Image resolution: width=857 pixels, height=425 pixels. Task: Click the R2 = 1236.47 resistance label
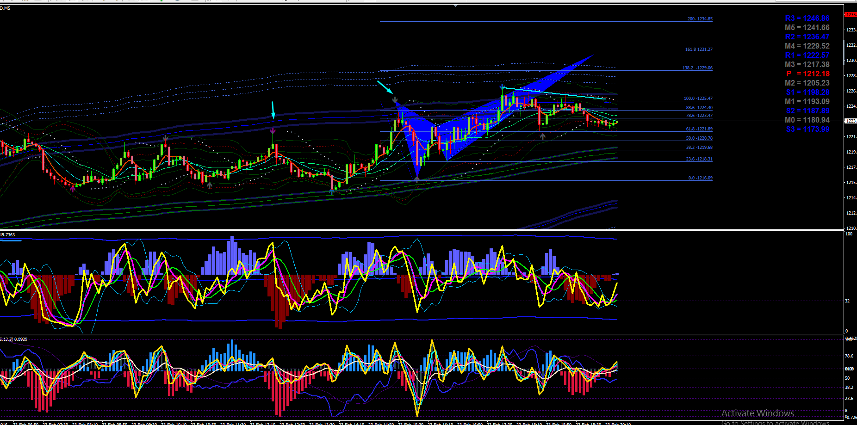pos(807,37)
